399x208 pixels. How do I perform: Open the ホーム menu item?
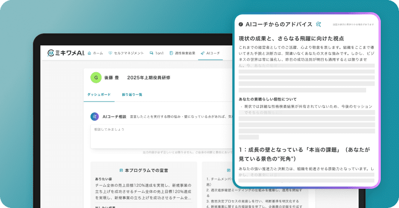tap(97, 53)
